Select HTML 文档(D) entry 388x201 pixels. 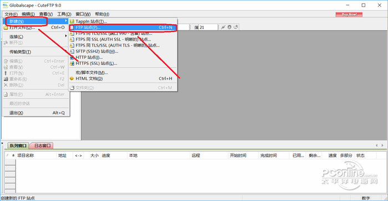pos(122,79)
